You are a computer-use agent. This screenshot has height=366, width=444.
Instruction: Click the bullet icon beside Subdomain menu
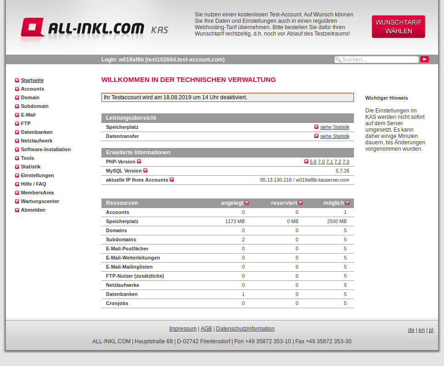pyautogui.click(x=17, y=106)
